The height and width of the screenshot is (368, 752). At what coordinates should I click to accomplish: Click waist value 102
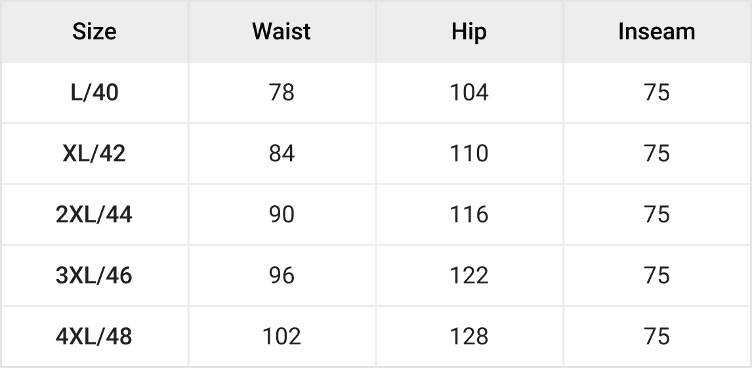(282, 337)
